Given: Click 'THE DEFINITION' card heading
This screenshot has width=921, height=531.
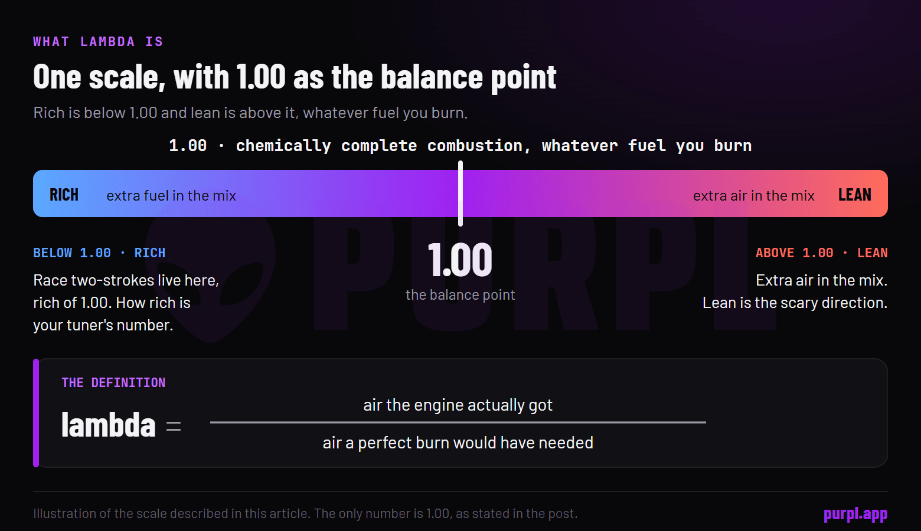Looking at the screenshot, I should tap(113, 382).
